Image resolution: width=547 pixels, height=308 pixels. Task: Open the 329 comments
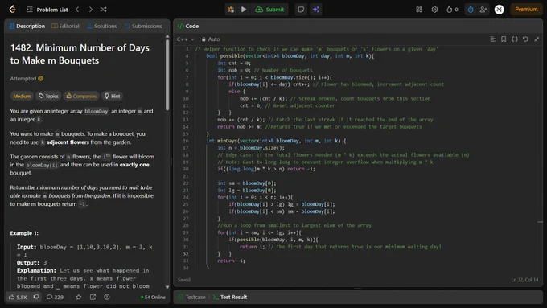pyautogui.click(x=56, y=298)
